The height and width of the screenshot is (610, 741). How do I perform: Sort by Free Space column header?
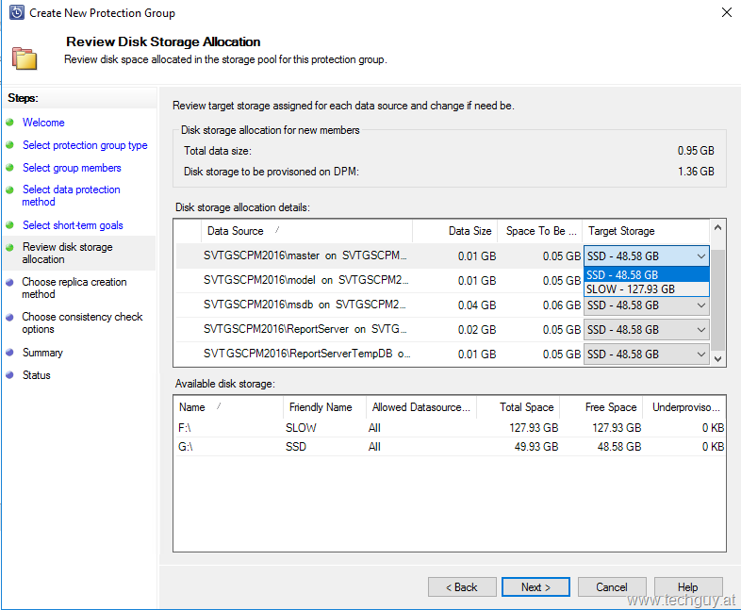point(601,407)
